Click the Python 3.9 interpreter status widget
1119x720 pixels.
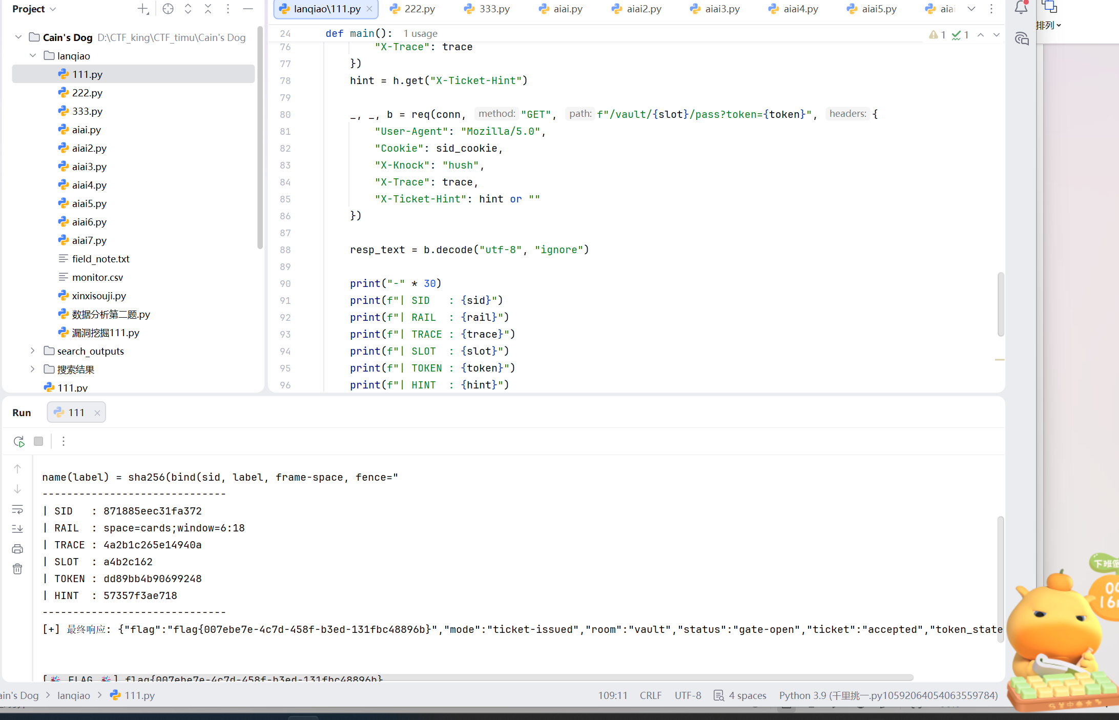[x=888, y=695]
